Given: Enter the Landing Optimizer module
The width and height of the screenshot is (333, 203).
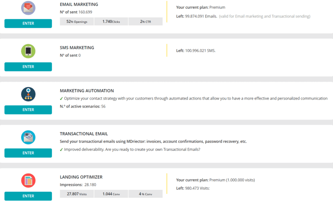Looking at the screenshot, I should (x=28, y=196).
